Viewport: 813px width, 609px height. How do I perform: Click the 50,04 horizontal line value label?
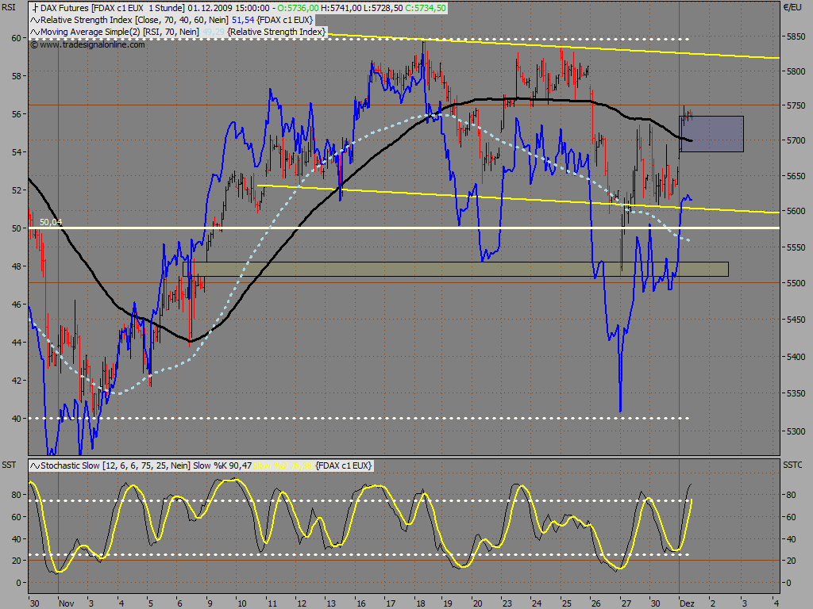(x=51, y=222)
